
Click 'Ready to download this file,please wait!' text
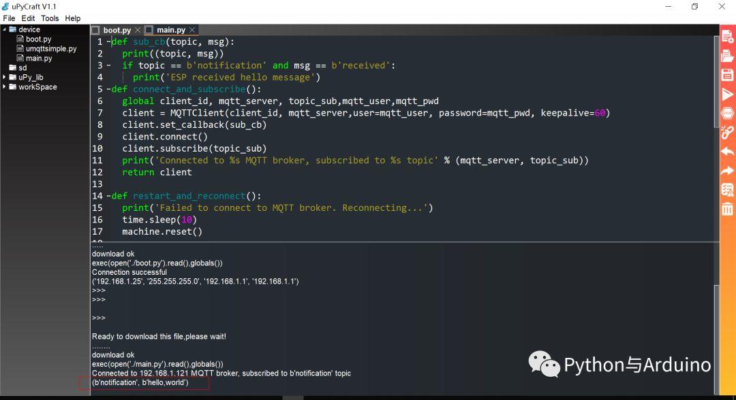tap(159, 336)
